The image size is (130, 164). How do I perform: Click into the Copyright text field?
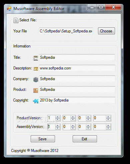click(x=77, y=100)
